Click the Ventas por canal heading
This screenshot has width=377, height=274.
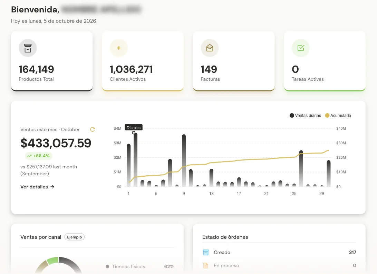pos(41,237)
